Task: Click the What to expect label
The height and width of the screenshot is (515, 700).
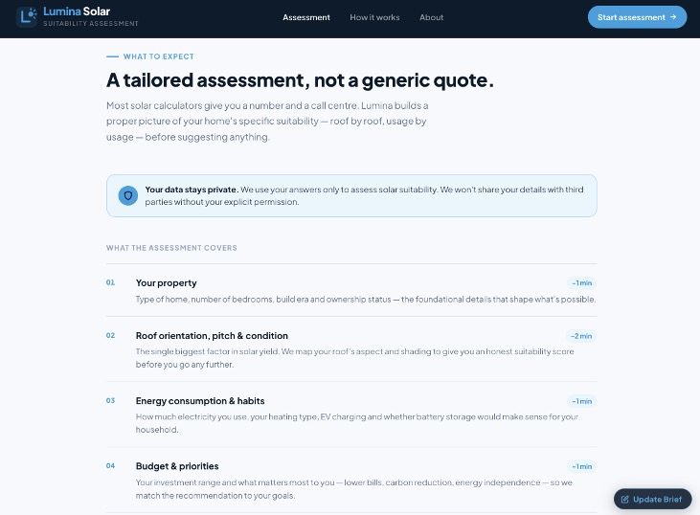Action: 159,56
